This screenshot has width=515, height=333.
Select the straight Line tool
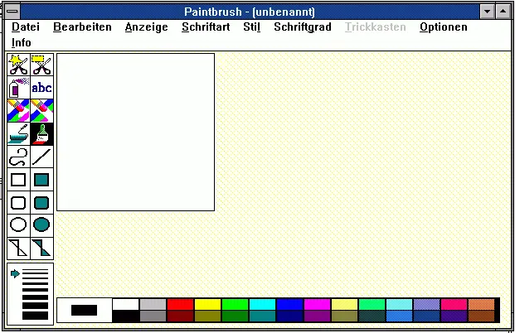click(x=41, y=157)
